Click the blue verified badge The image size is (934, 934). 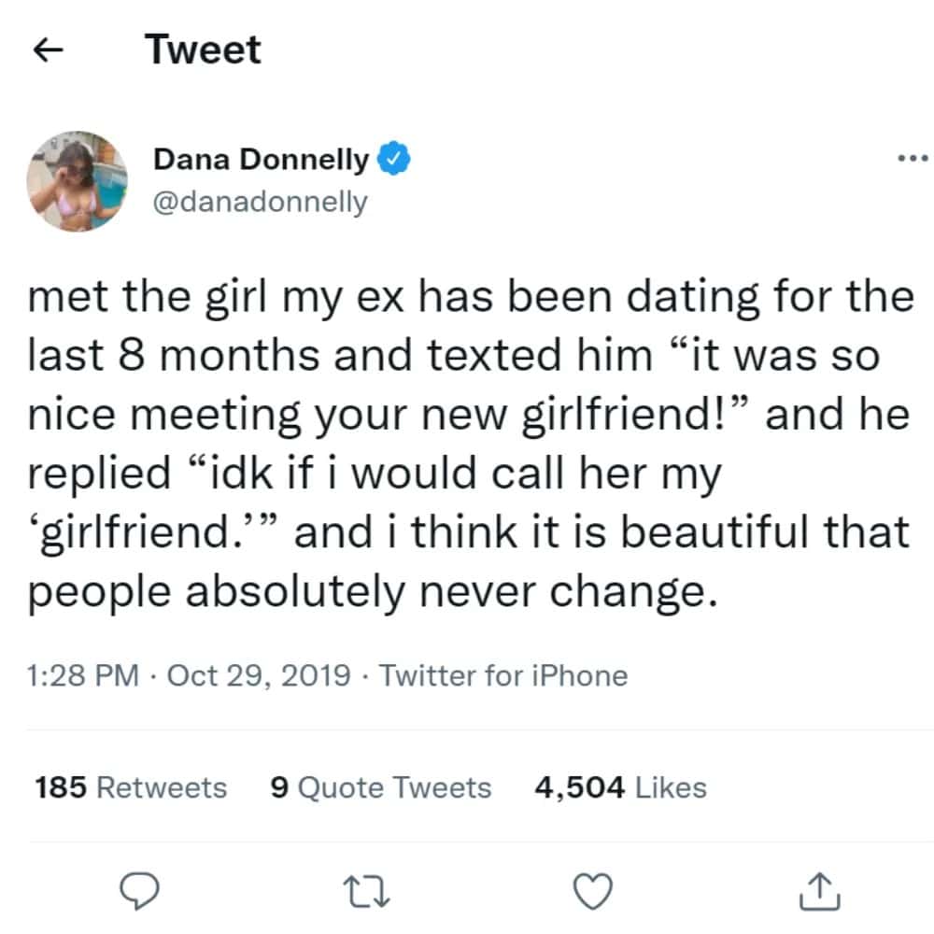click(394, 161)
